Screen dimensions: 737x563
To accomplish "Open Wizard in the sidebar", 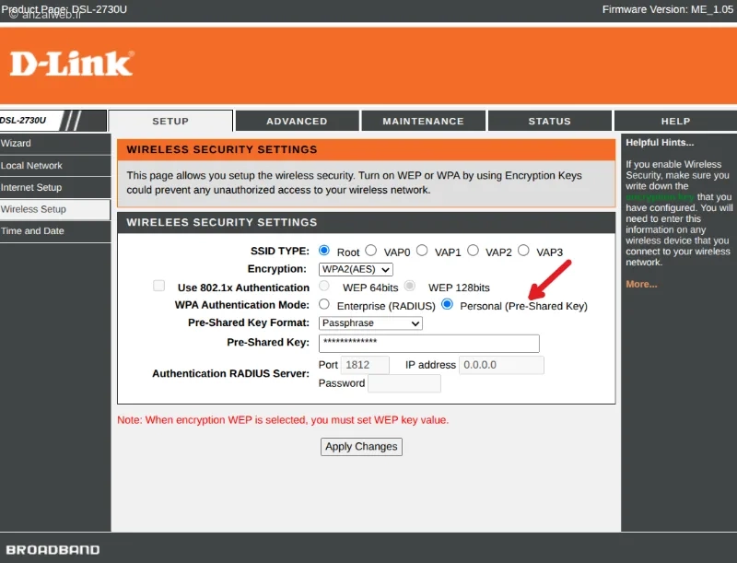I will (x=55, y=144).
